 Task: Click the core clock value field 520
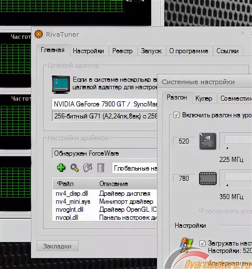[x=184, y=141]
